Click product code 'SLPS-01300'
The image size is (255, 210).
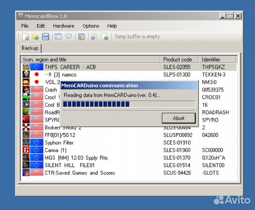tap(177, 75)
